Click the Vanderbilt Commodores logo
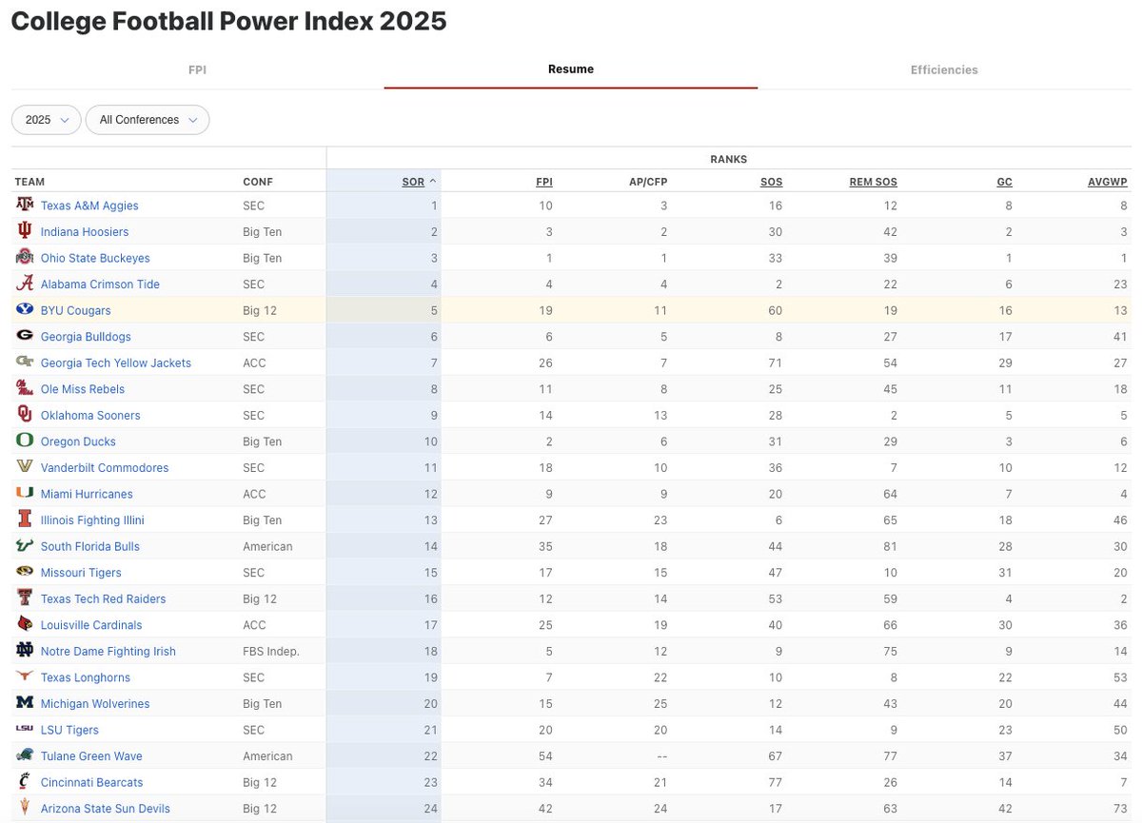Image resolution: width=1142 pixels, height=823 pixels. [x=25, y=467]
